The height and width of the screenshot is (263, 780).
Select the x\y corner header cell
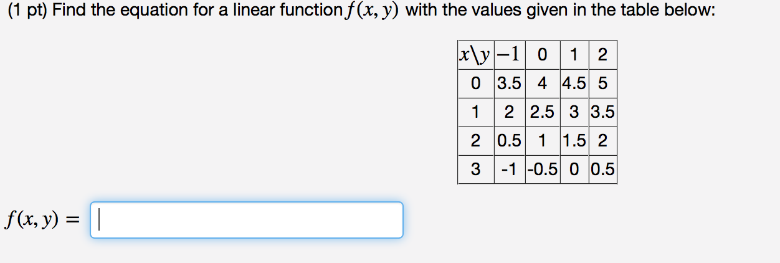tap(476, 55)
